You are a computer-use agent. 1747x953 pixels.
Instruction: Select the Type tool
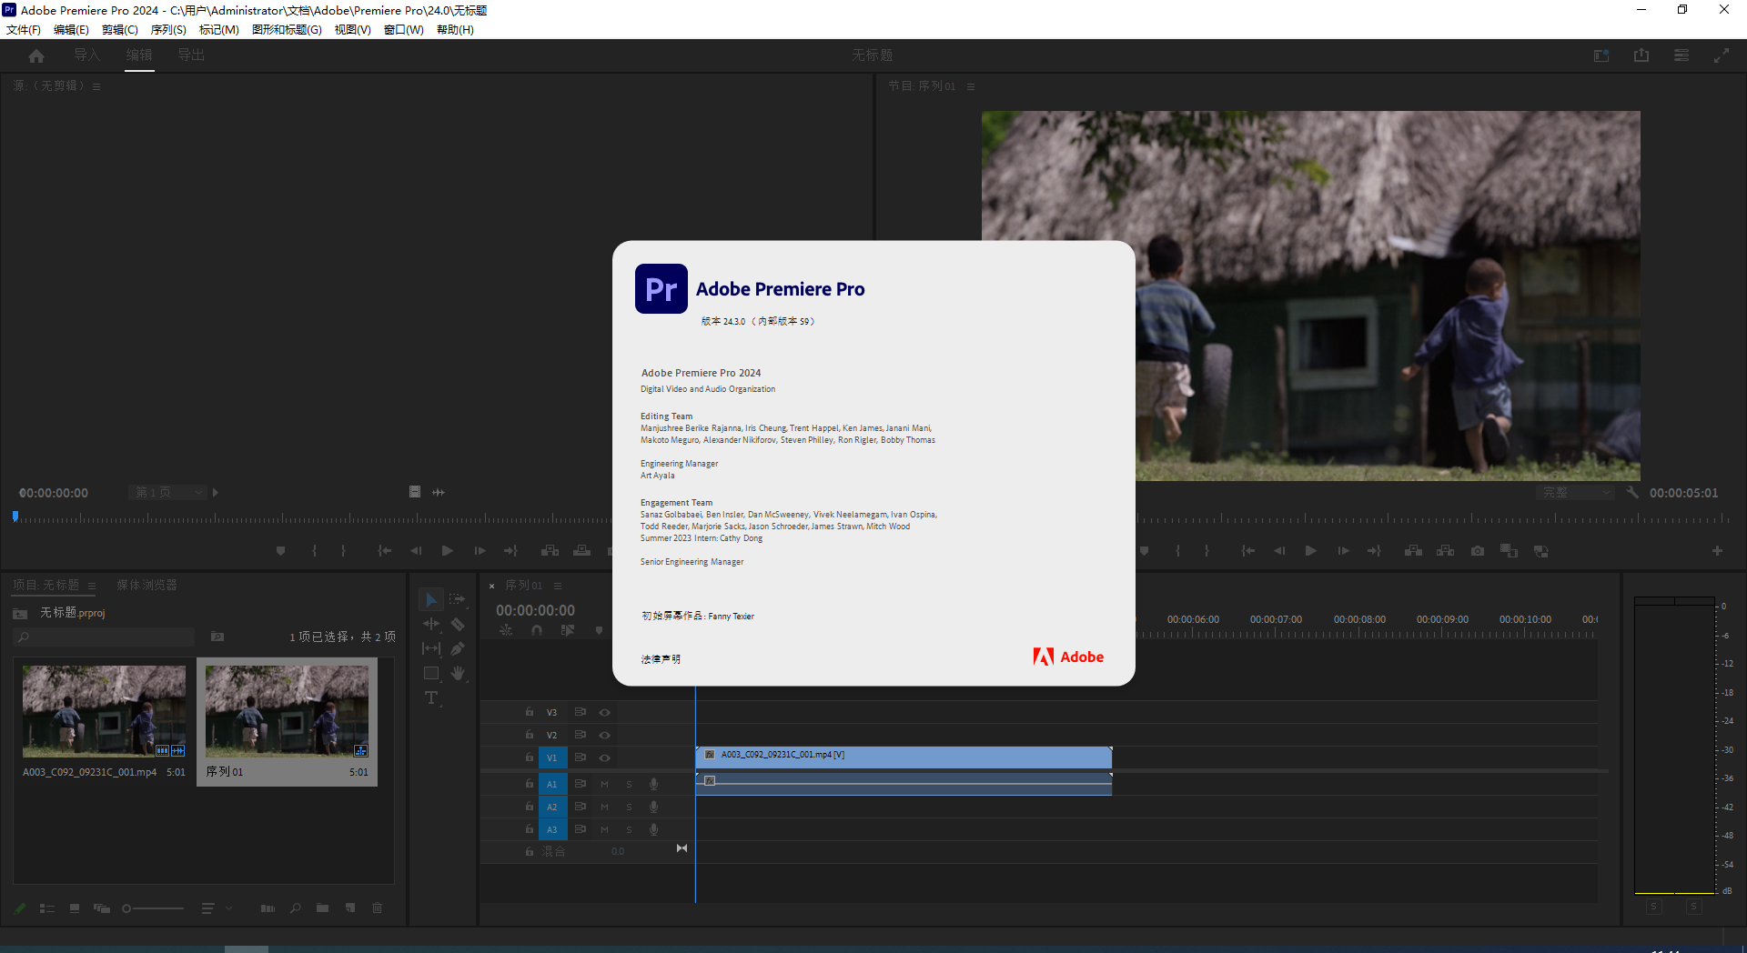tap(431, 698)
